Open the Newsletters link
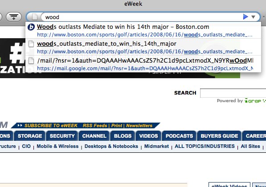This screenshot has height=187, width=266. [x=139, y=125]
